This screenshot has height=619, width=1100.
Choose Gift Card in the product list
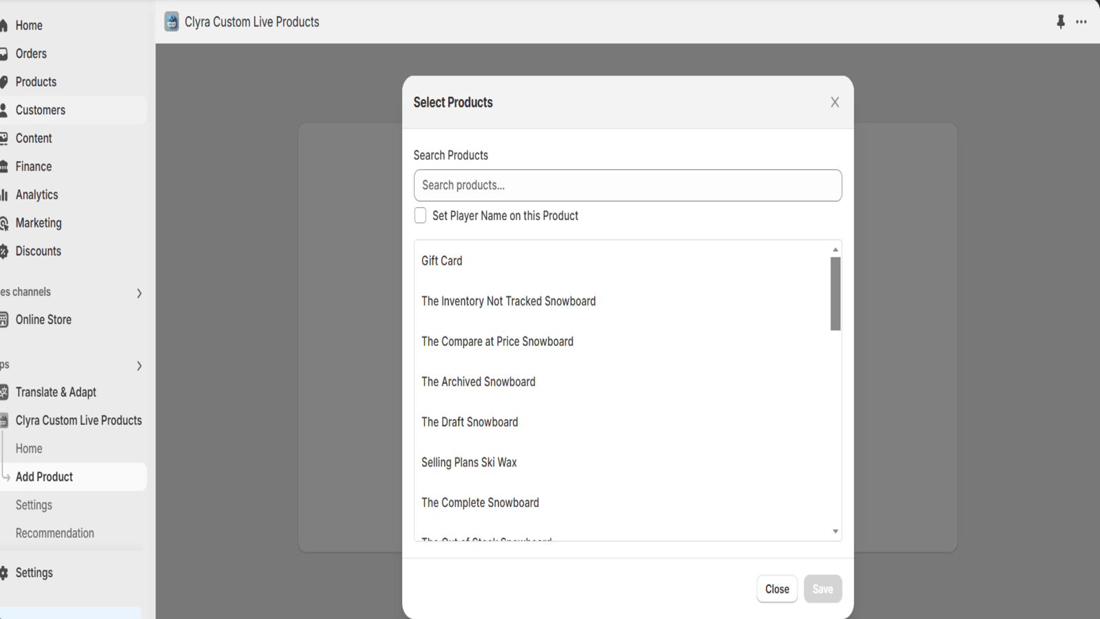(441, 261)
